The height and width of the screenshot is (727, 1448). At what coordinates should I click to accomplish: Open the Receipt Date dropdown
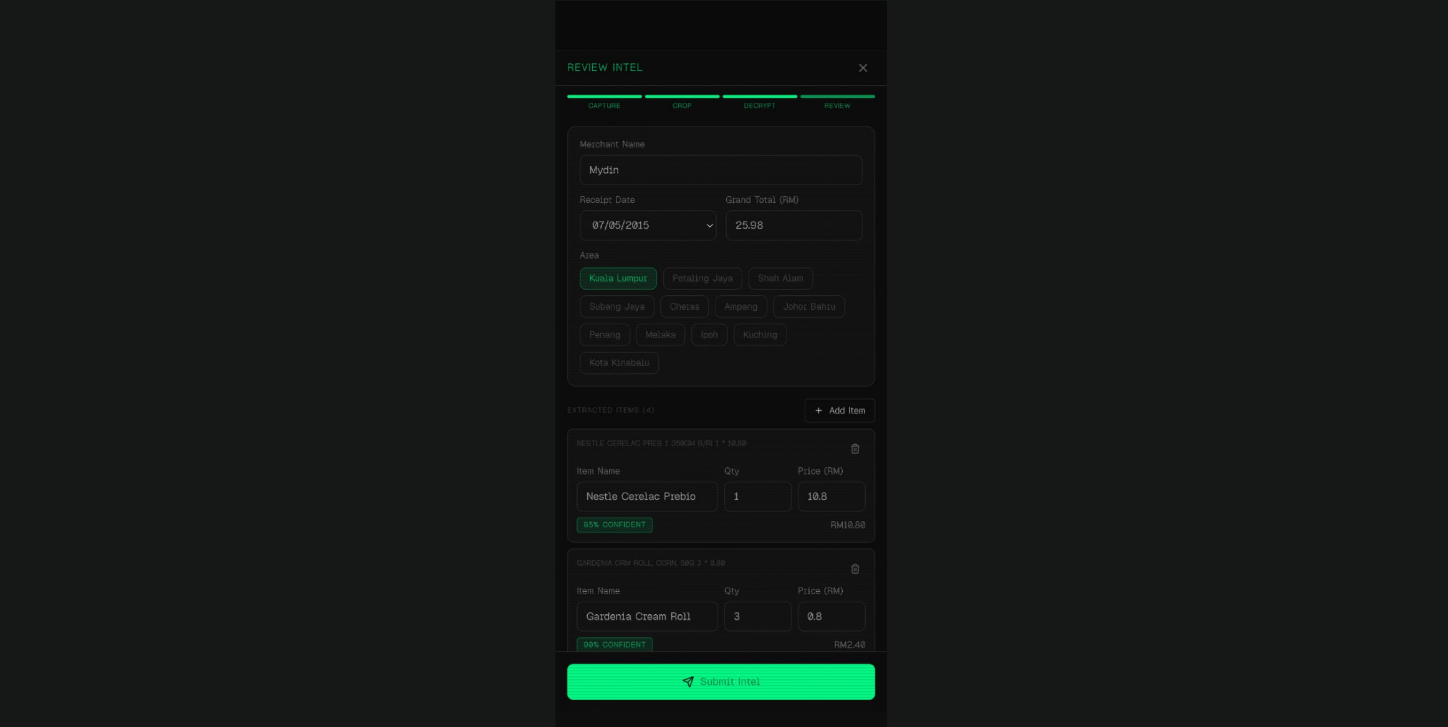click(648, 226)
